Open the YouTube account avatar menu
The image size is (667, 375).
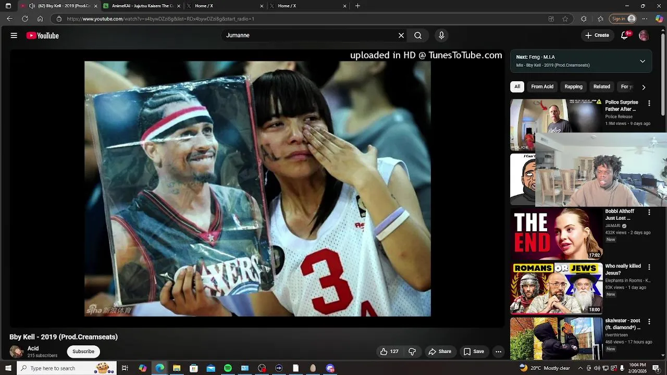point(644,35)
